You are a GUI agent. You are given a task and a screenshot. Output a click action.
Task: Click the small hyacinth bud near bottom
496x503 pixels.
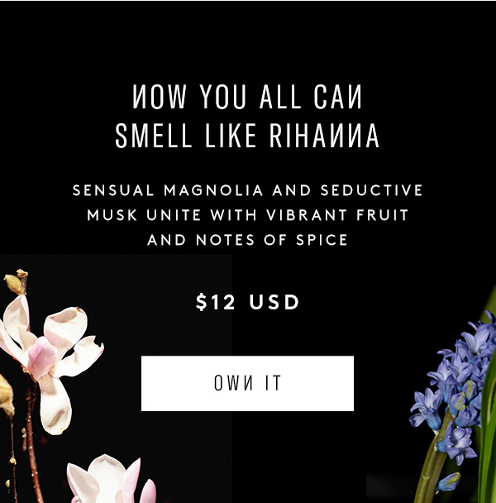[449, 482]
